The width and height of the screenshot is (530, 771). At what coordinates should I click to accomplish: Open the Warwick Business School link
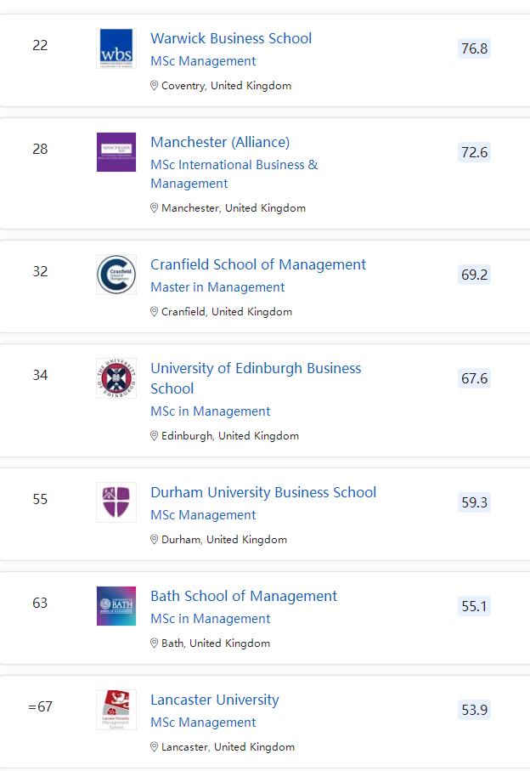[231, 38]
